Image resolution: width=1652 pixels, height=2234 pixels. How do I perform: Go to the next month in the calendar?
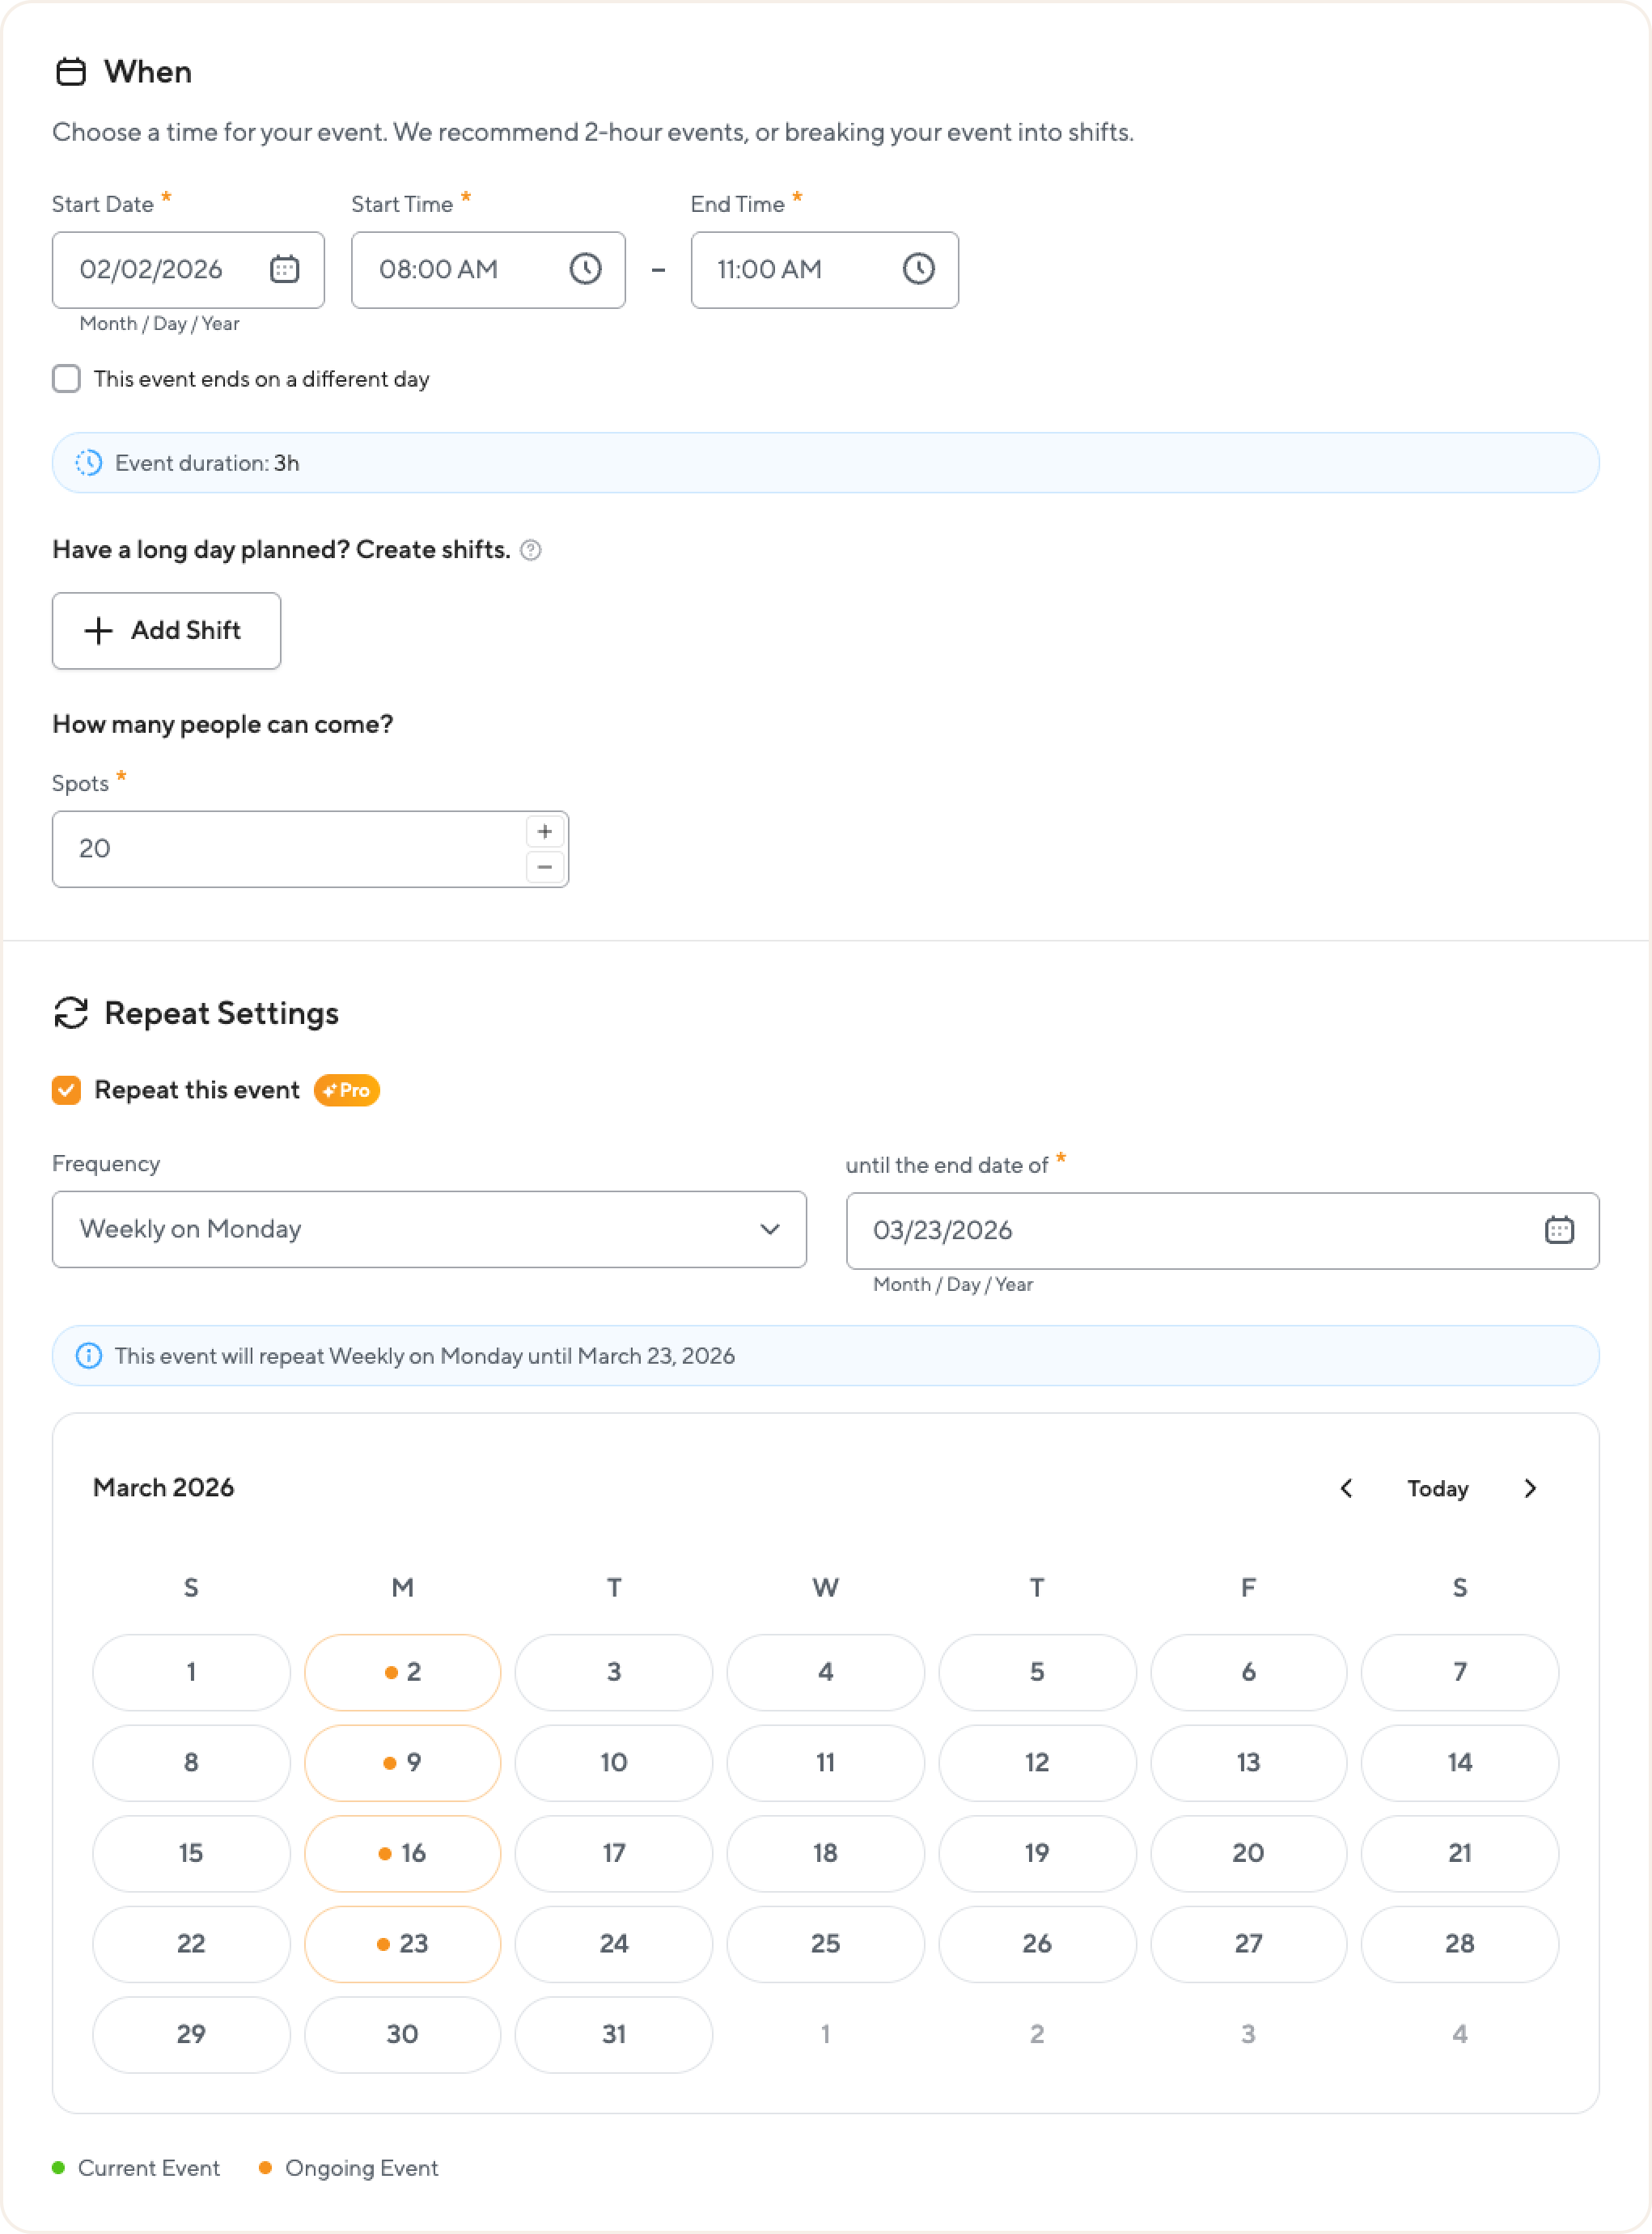pyautogui.click(x=1529, y=1488)
